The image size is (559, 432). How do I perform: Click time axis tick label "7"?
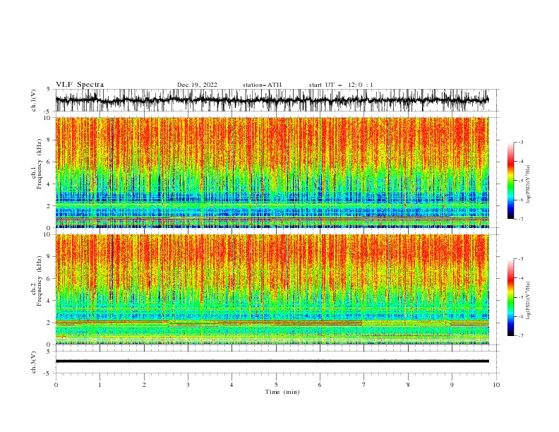[364, 385]
